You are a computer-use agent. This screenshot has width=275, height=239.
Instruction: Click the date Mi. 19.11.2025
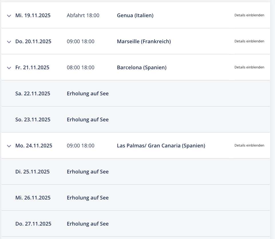point(33,15)
